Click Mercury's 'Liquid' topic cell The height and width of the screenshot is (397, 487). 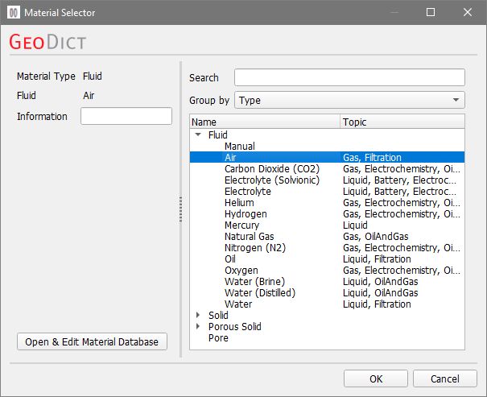tap(355, 225)
